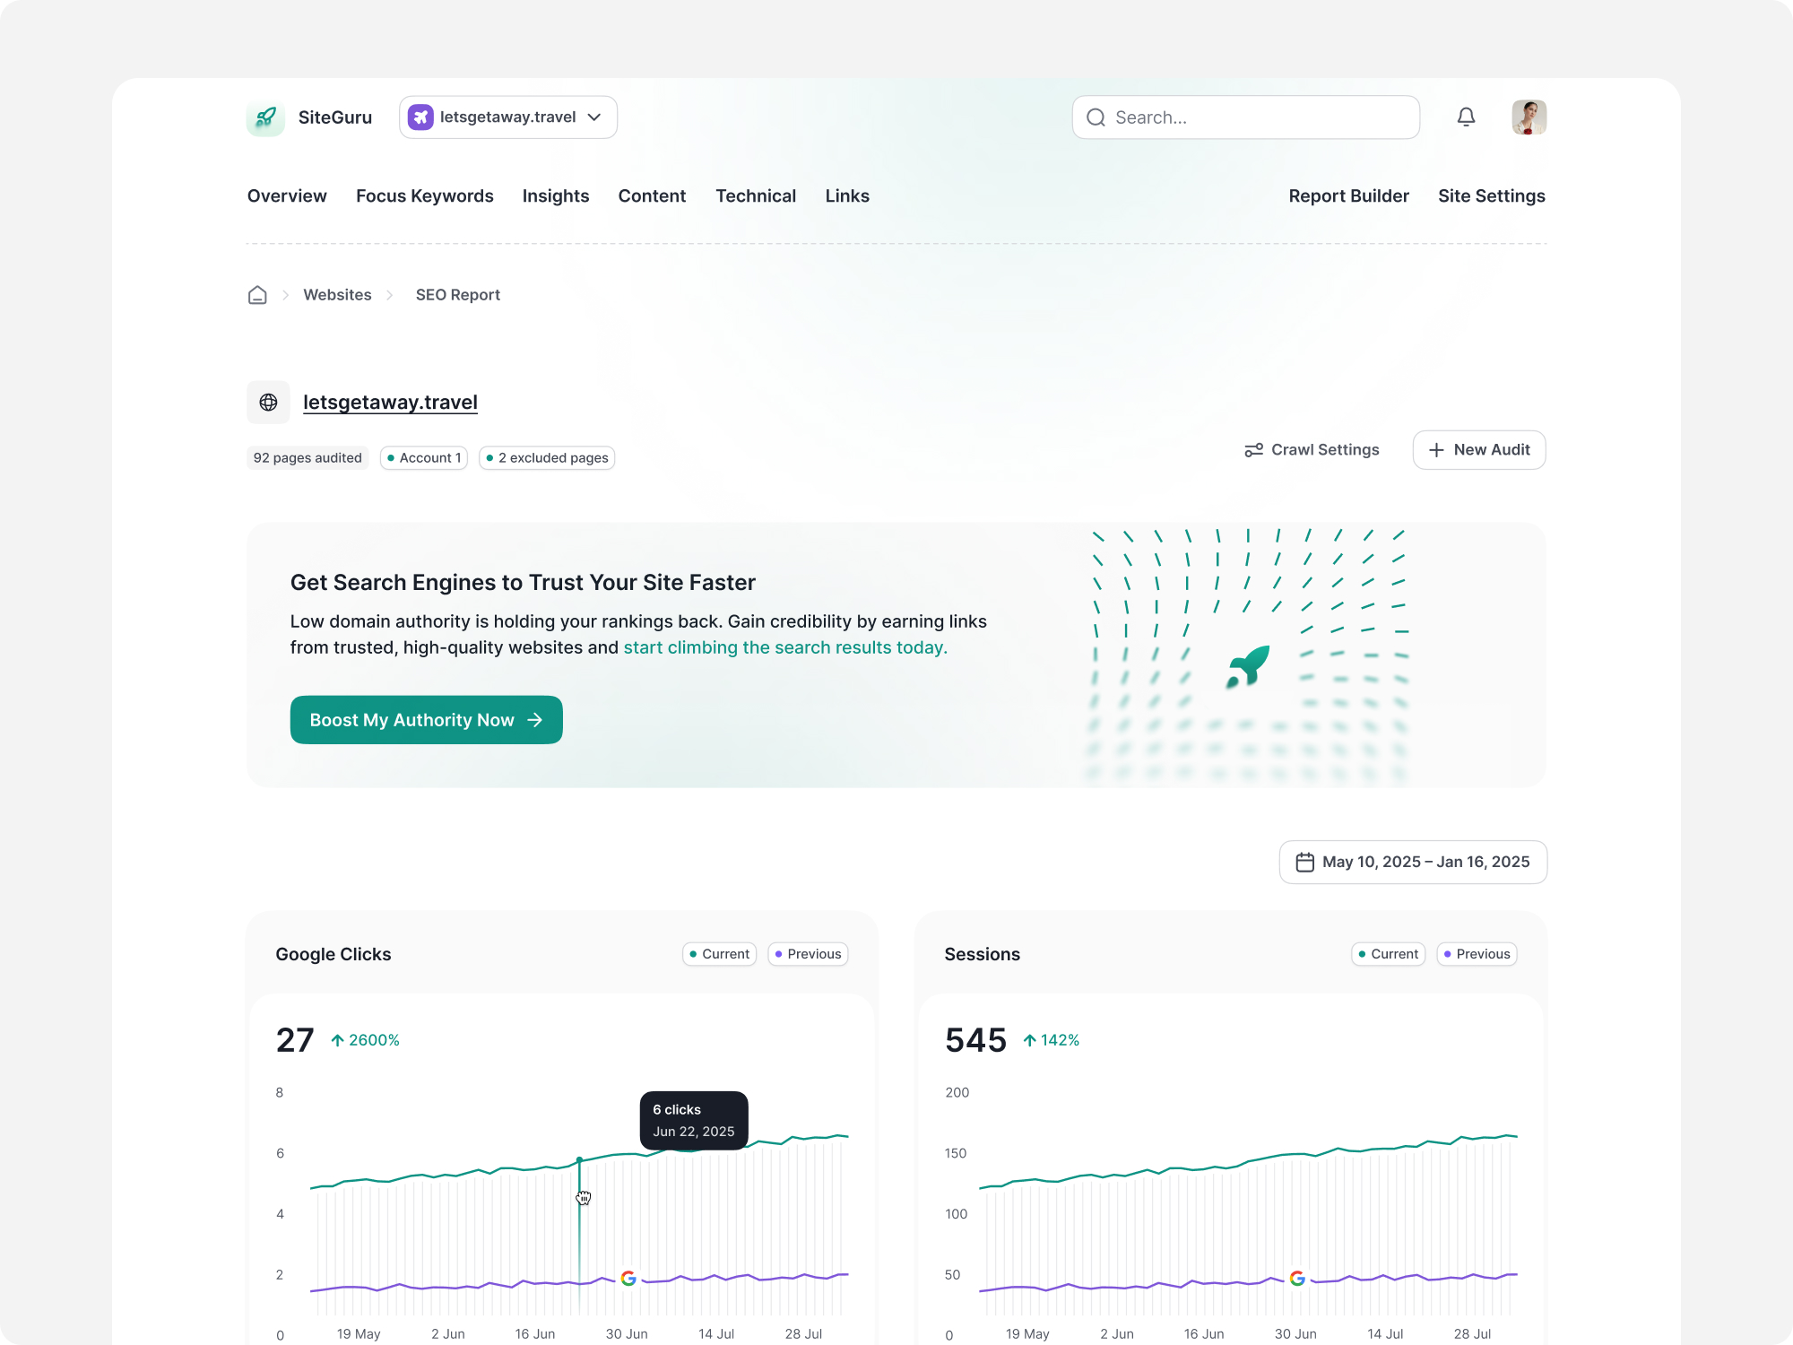The height and width of the screenshot is (1345, 1793).
Task: Toggle the Previous series in Sessions
Action: tap(1477, 954)
